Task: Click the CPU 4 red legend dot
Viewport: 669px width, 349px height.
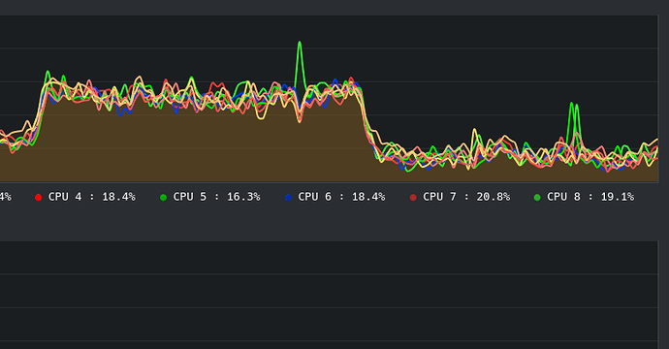Action: tap(39, 197)
